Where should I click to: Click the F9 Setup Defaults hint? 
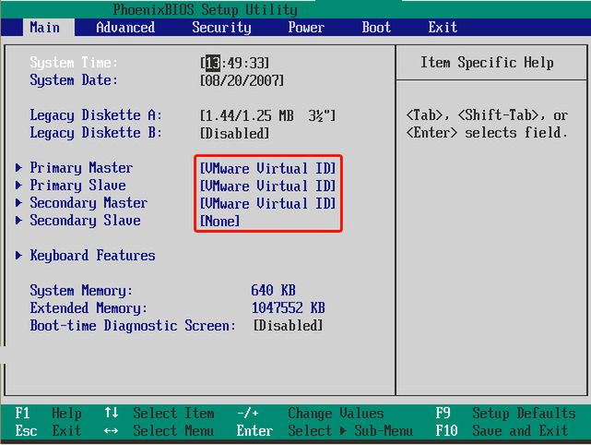(505, 414)
